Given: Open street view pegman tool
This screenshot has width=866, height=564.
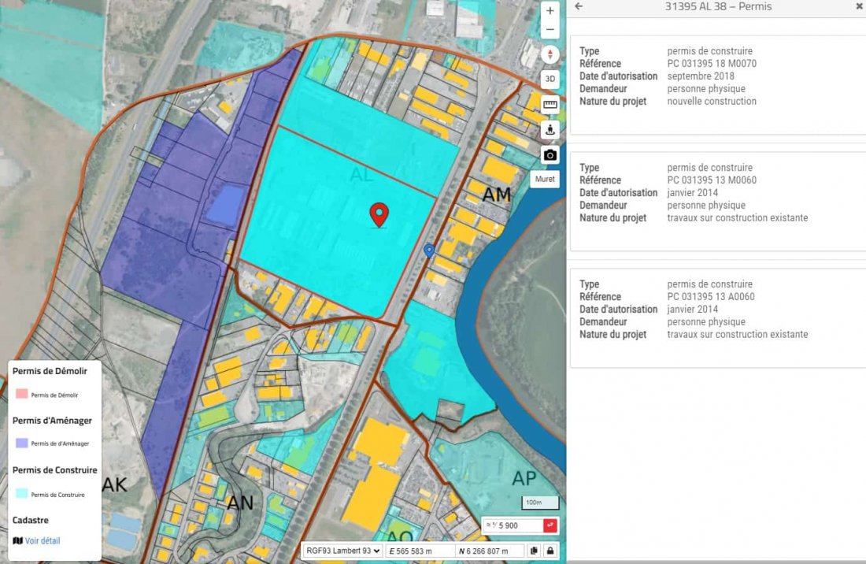Looking at the screenshot, I should pyautogui.click(x=550, y=130).
